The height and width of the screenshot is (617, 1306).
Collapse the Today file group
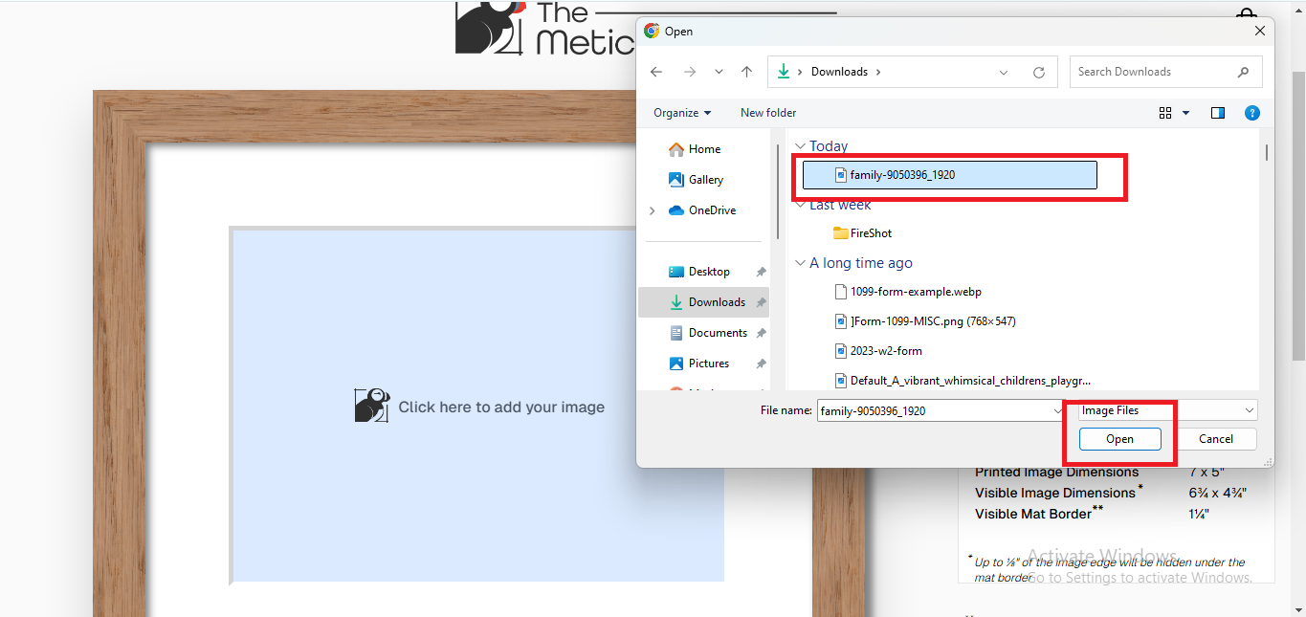pyautogui.click(x=800, y=146)
